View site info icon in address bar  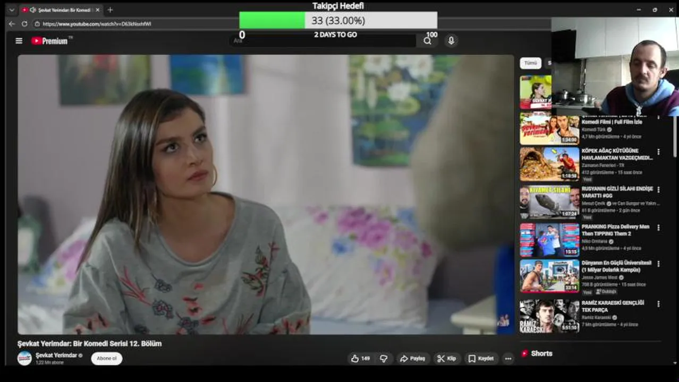point(37,24)
